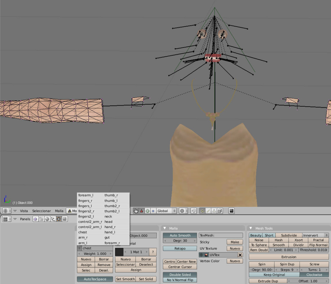Open the Seleccionar menu
331x284 pixels.
42,211
